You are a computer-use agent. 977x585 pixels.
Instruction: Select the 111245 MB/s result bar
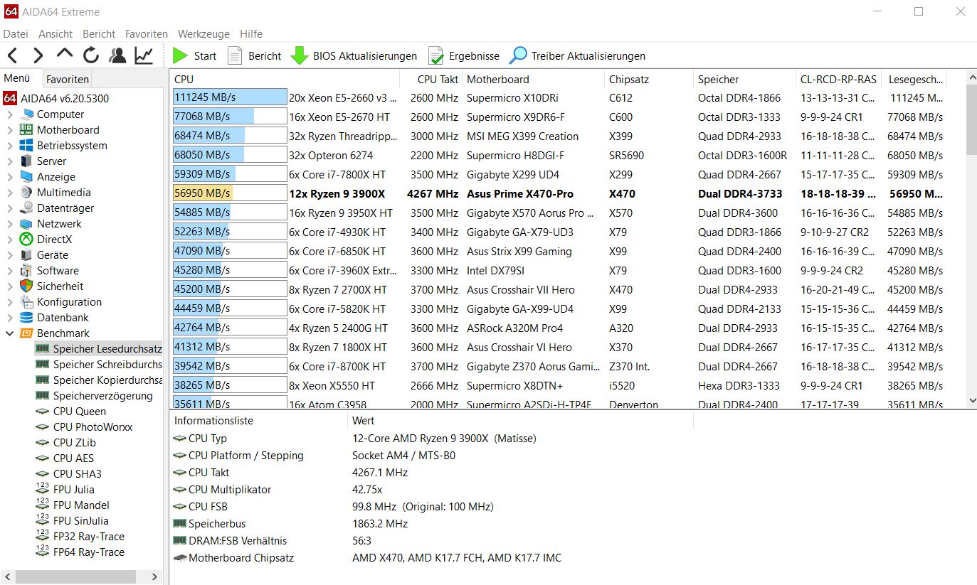(230, 97)
